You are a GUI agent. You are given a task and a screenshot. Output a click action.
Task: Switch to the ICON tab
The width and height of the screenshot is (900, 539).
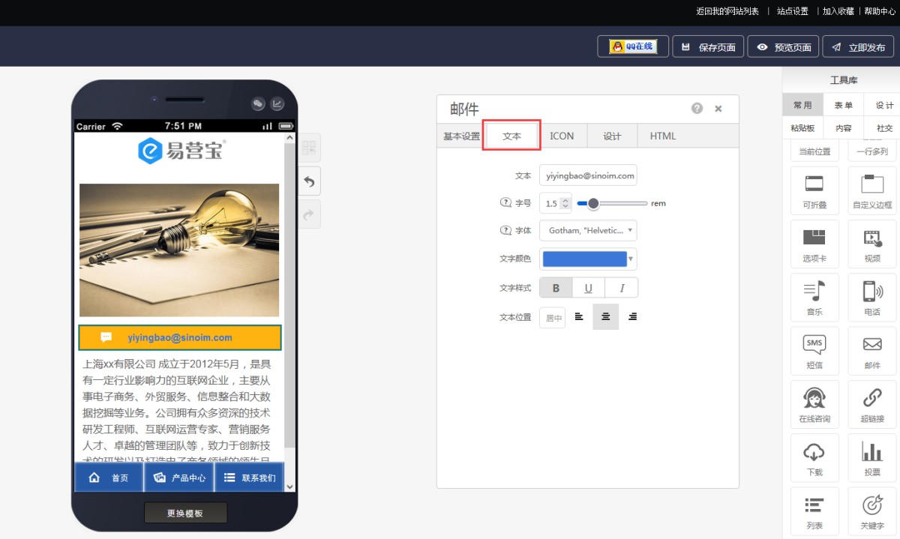(x=562, y=136)
